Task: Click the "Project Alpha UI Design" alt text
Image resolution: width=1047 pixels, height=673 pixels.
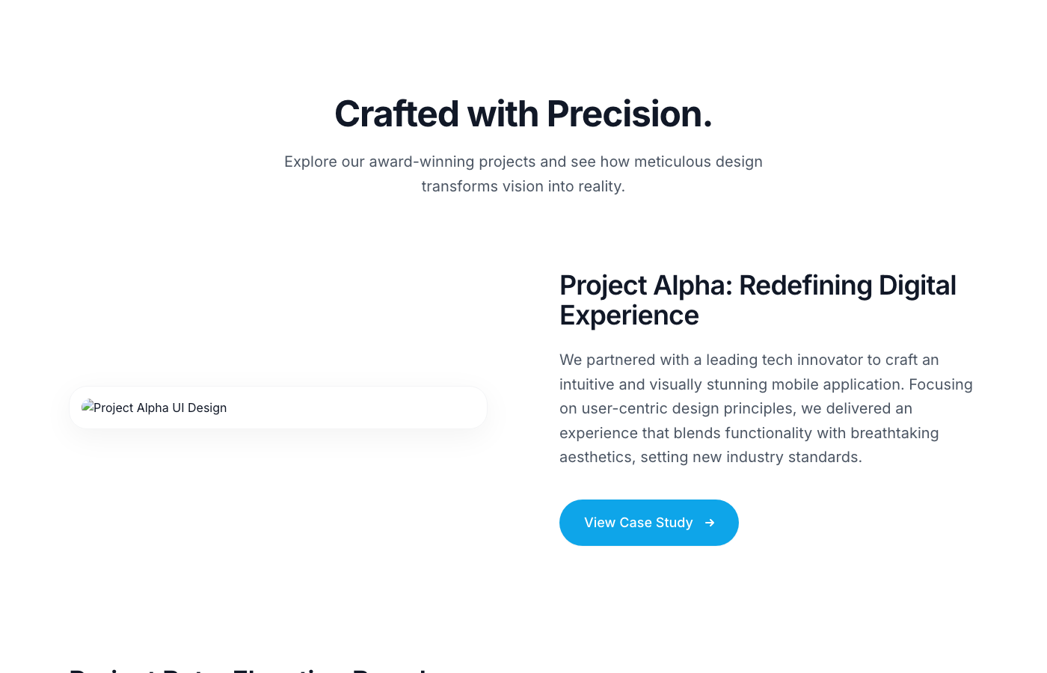Action: (x=160, y=408)
